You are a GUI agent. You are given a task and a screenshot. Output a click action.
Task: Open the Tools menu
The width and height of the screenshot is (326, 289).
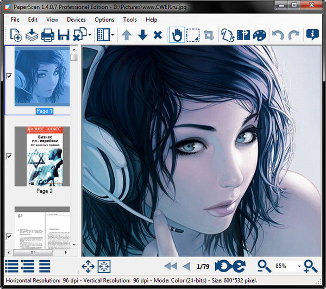click(x=130, y=20)
